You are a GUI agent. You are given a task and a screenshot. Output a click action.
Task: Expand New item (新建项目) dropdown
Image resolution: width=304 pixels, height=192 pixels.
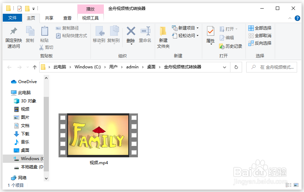coord(197,28)
